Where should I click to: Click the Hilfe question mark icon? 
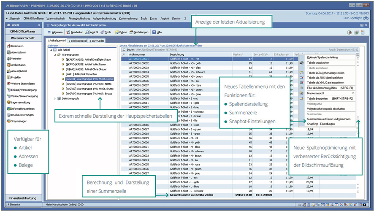pos(153,32)
